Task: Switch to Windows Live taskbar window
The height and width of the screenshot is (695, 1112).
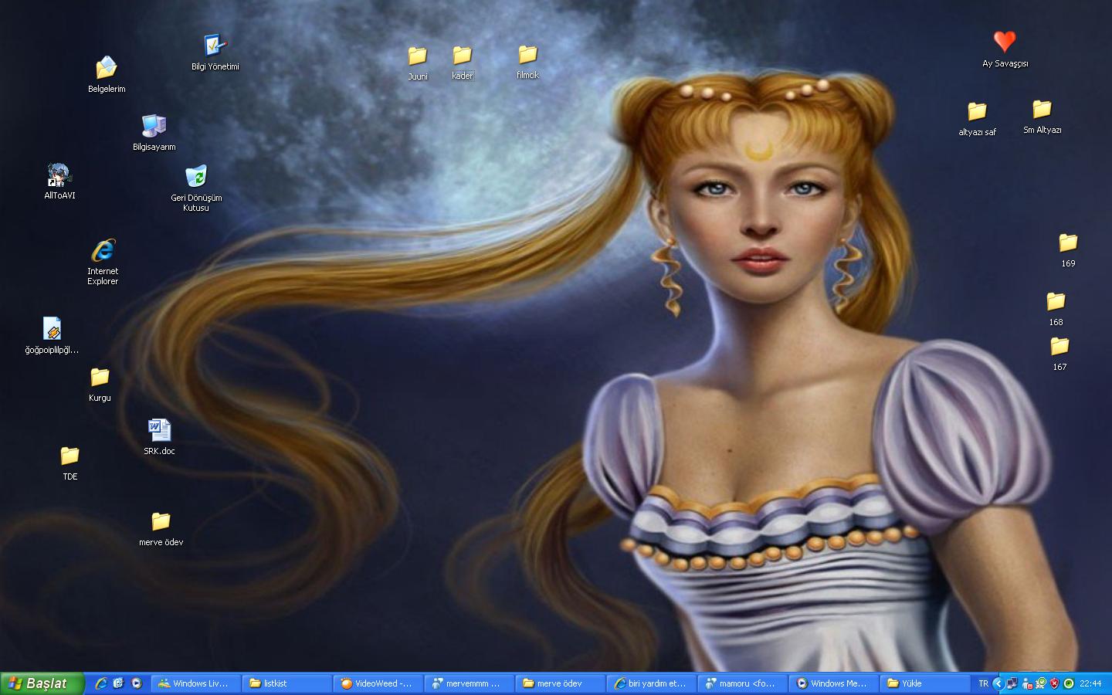Action: tap(196, 683)
